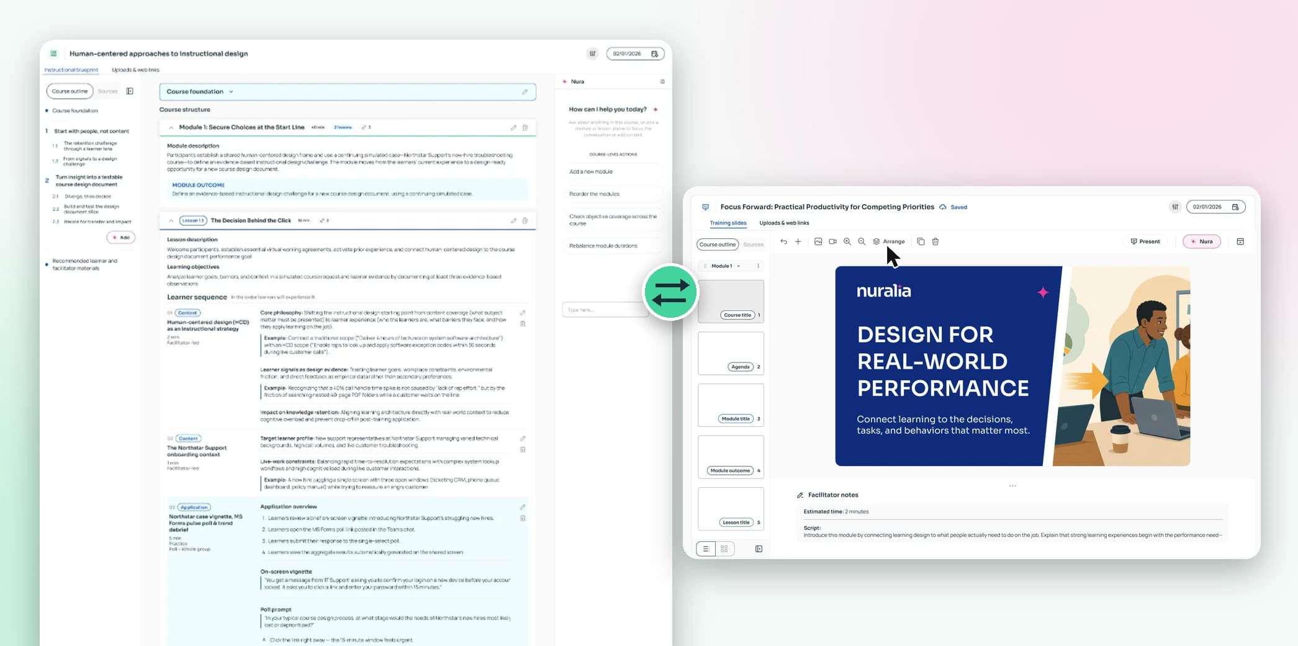Edit the Course foundation section with pencil
The height and width of the screenshot is (646, 1298).
pos(525,92)
